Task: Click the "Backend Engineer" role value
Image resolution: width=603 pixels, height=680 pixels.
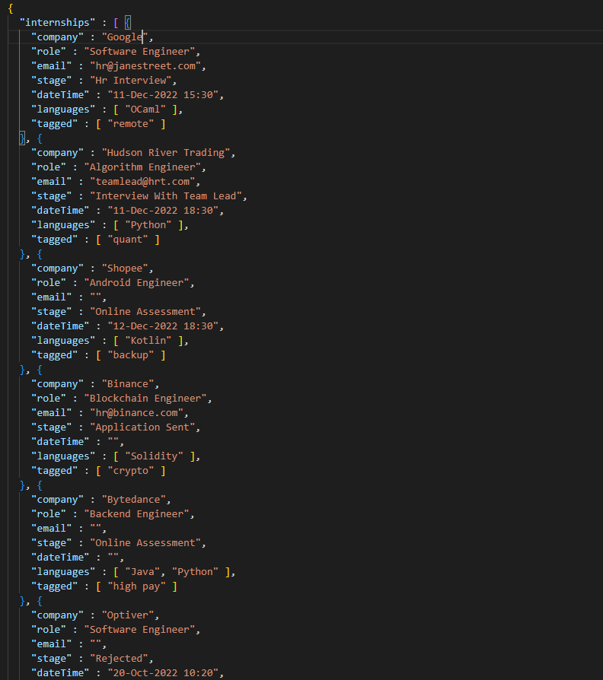Action: [137, 514]
